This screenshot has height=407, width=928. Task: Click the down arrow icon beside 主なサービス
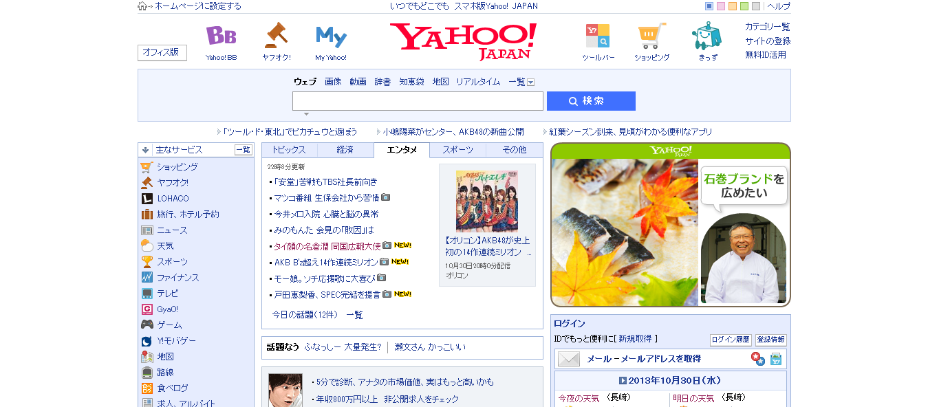[x=146, y=150]
